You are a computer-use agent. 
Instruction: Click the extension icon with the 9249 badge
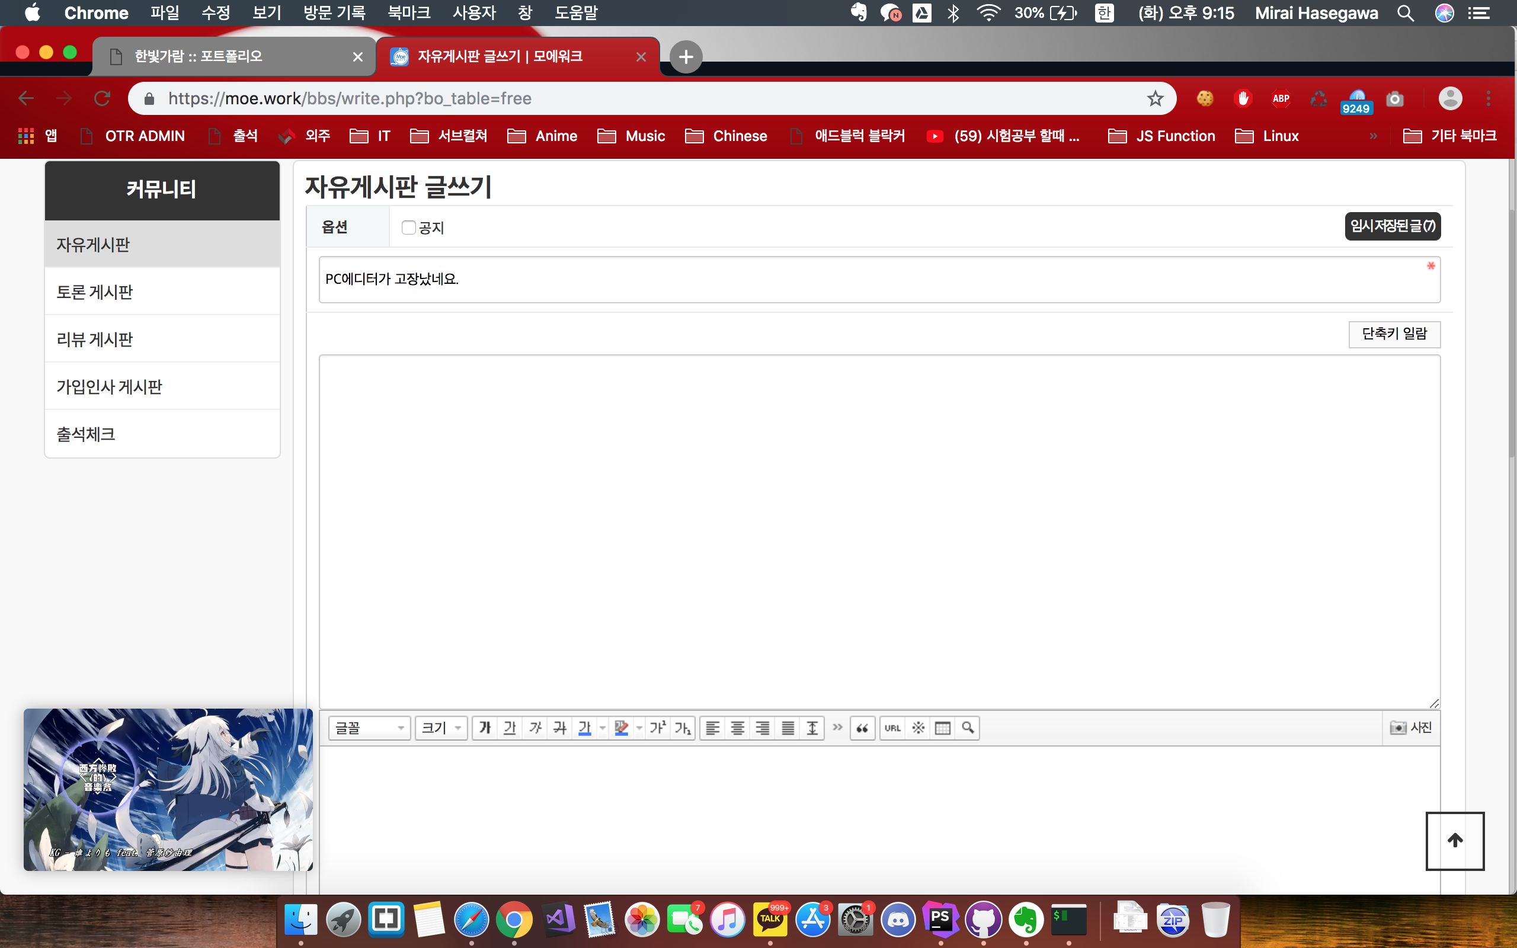[1356, 101]
